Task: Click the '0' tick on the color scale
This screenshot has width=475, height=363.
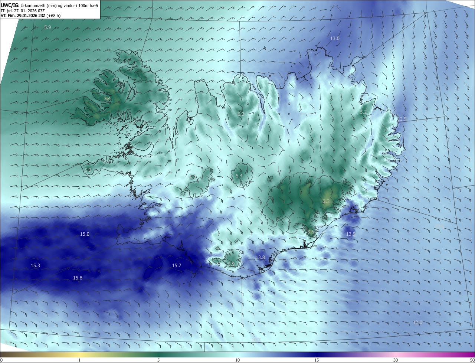Action: pos(1,360)
